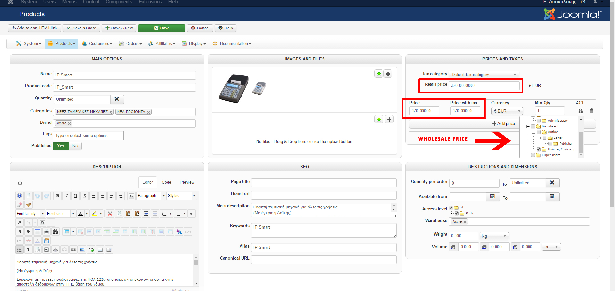The width and height of the screenshot is (615, 291).
Task: Switch to the Preview tab in the editor
Action: 187,182
